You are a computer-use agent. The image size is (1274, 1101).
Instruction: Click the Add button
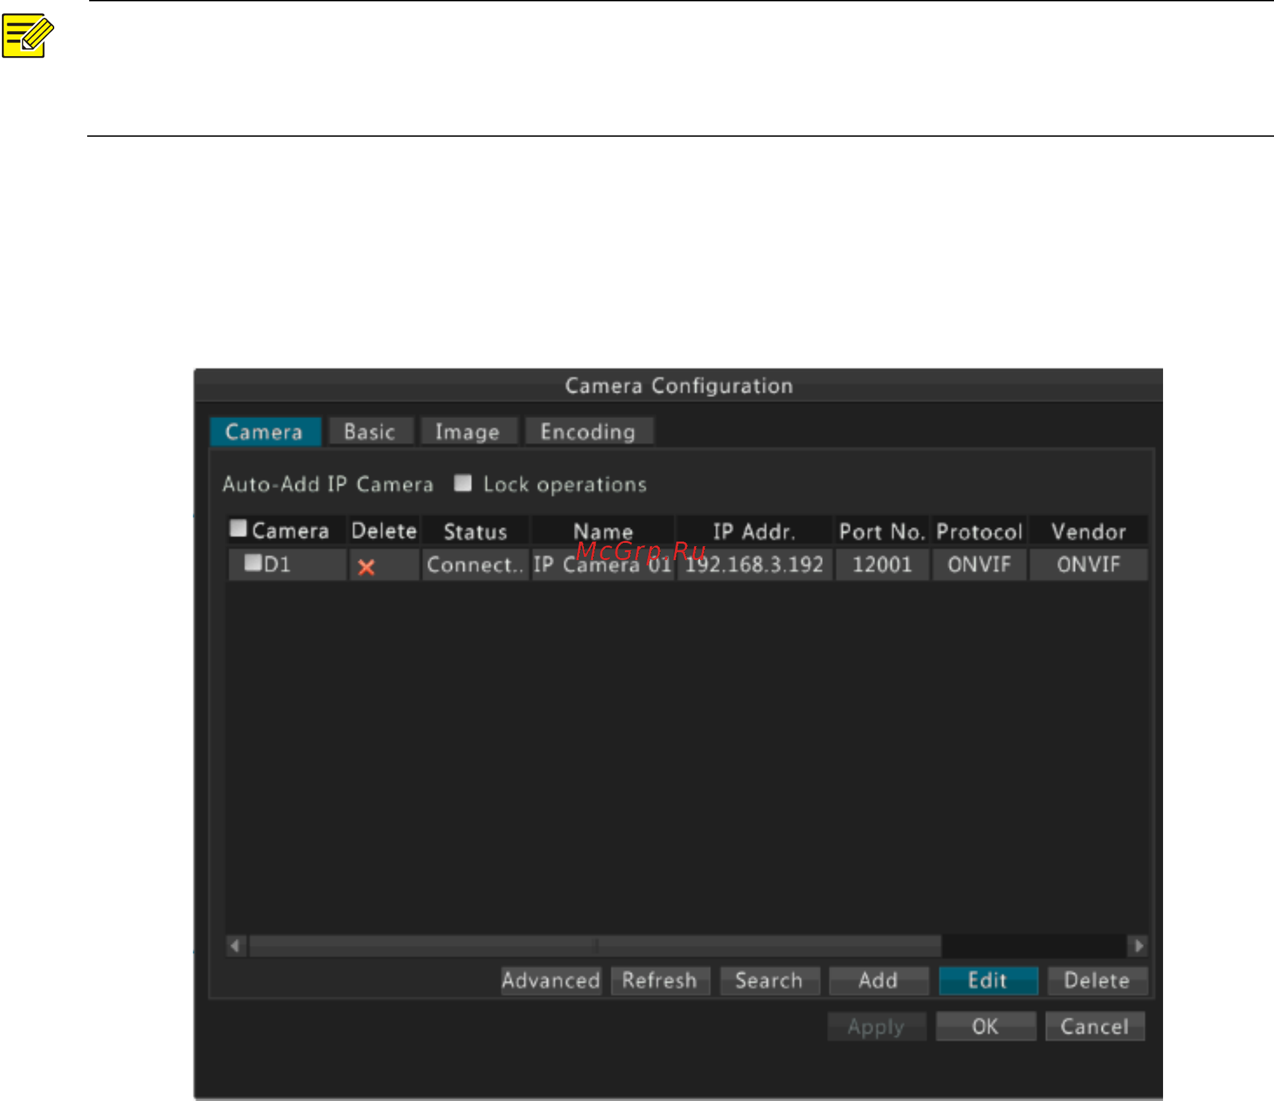click(x=878, y=980)
